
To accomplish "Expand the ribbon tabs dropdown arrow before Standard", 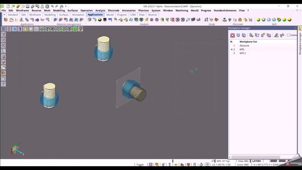I will click(4, 15).
